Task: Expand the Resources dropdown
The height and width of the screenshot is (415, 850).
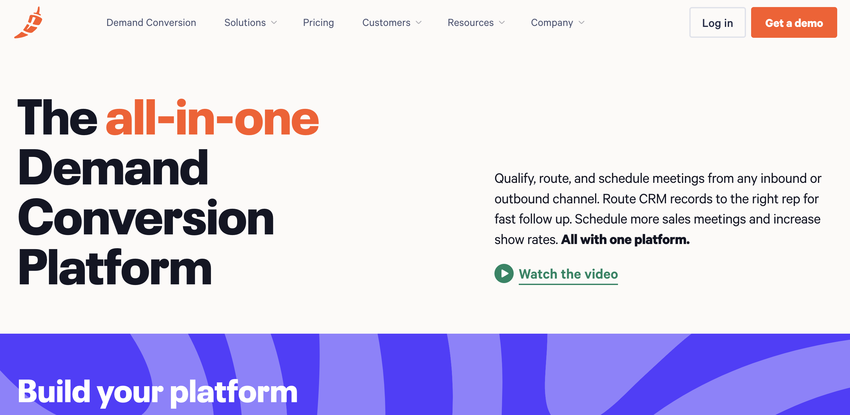Action: click(x=477, y=22)
